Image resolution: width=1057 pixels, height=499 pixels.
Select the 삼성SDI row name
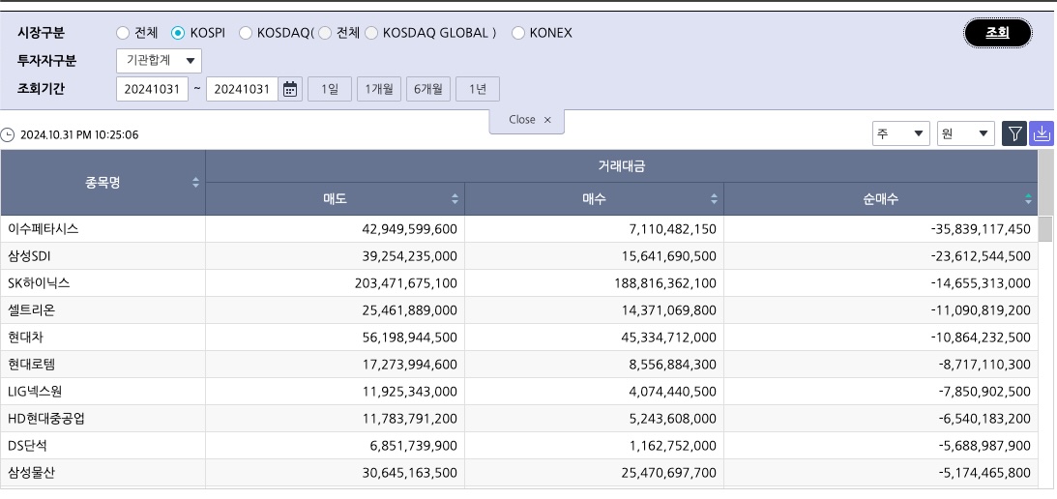(x=29, y=256)
